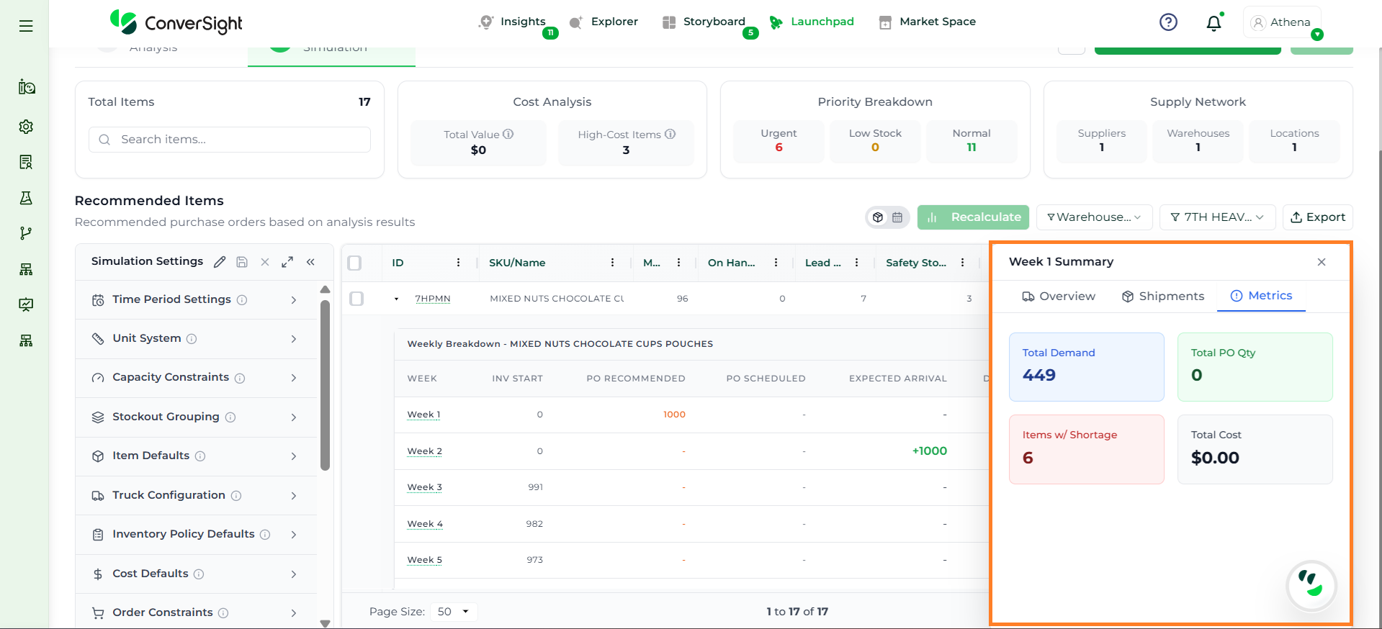
Task: Open the hamburger menu
Action: (26, 26)
